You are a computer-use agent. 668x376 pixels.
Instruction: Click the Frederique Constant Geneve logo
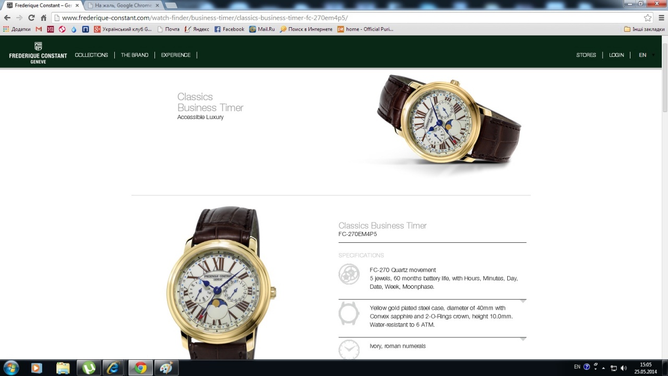[38, 53]
